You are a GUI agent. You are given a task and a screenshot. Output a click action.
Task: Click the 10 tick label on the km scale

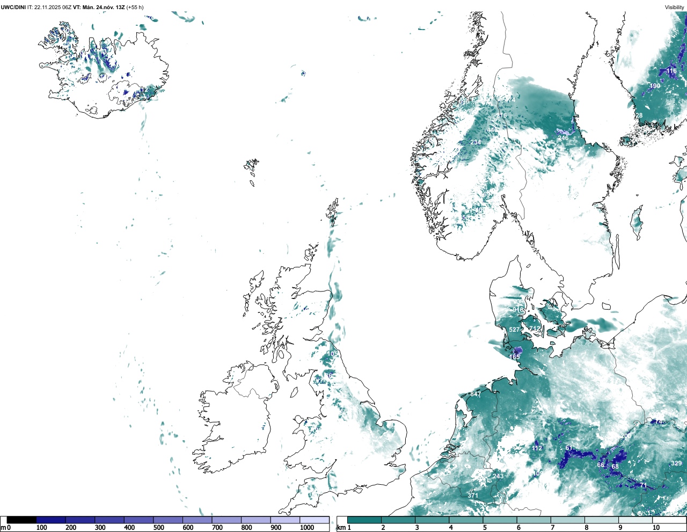pyautogui.click(x=656, y=528)
